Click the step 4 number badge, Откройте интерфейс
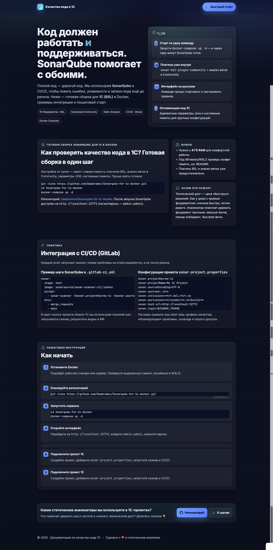 click(46, 428)
